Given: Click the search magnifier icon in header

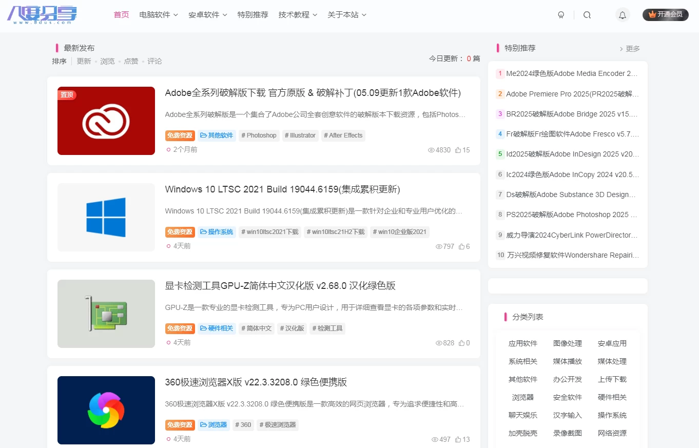Looking at the screenshot, I should click(x=587, y=15).
